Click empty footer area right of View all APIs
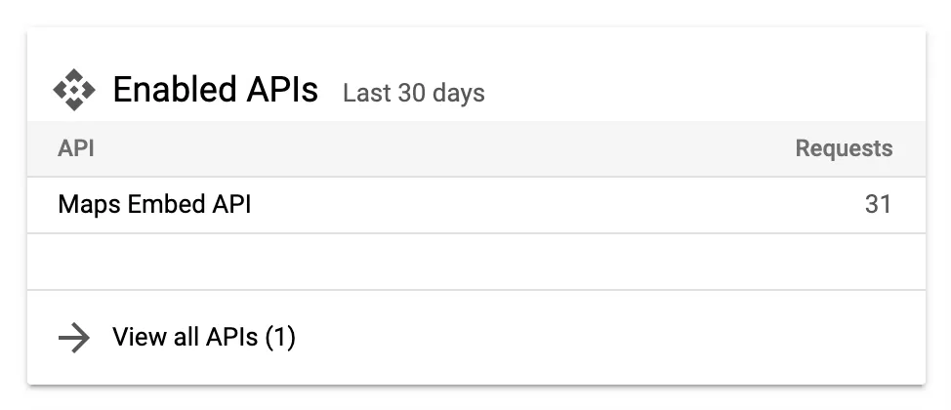 pos(606,337)
